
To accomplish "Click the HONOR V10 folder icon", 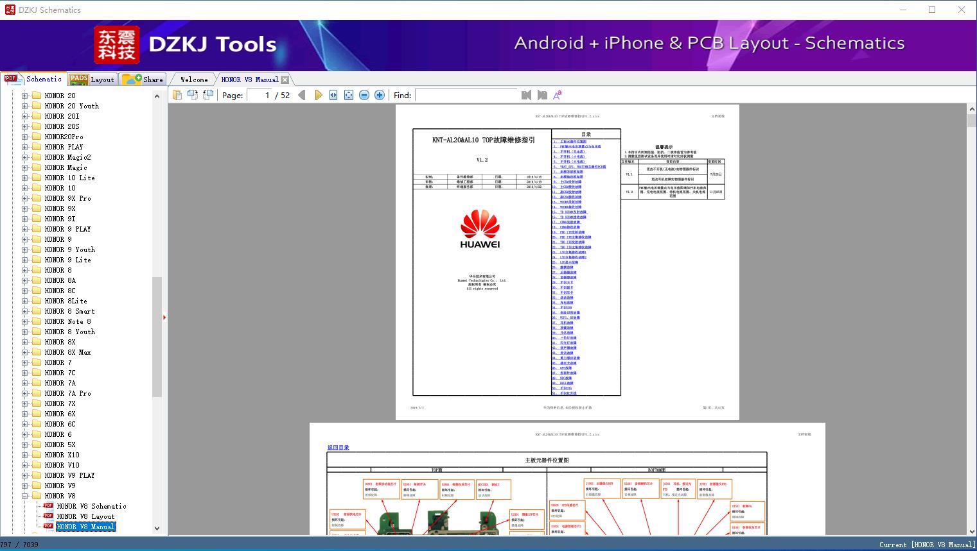I will pyautogui.click(x=37, y=465).
